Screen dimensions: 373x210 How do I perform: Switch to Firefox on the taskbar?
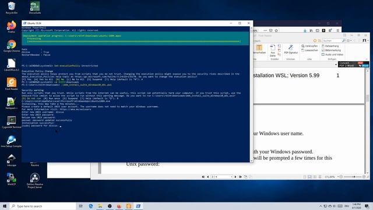tap(119, 206)
